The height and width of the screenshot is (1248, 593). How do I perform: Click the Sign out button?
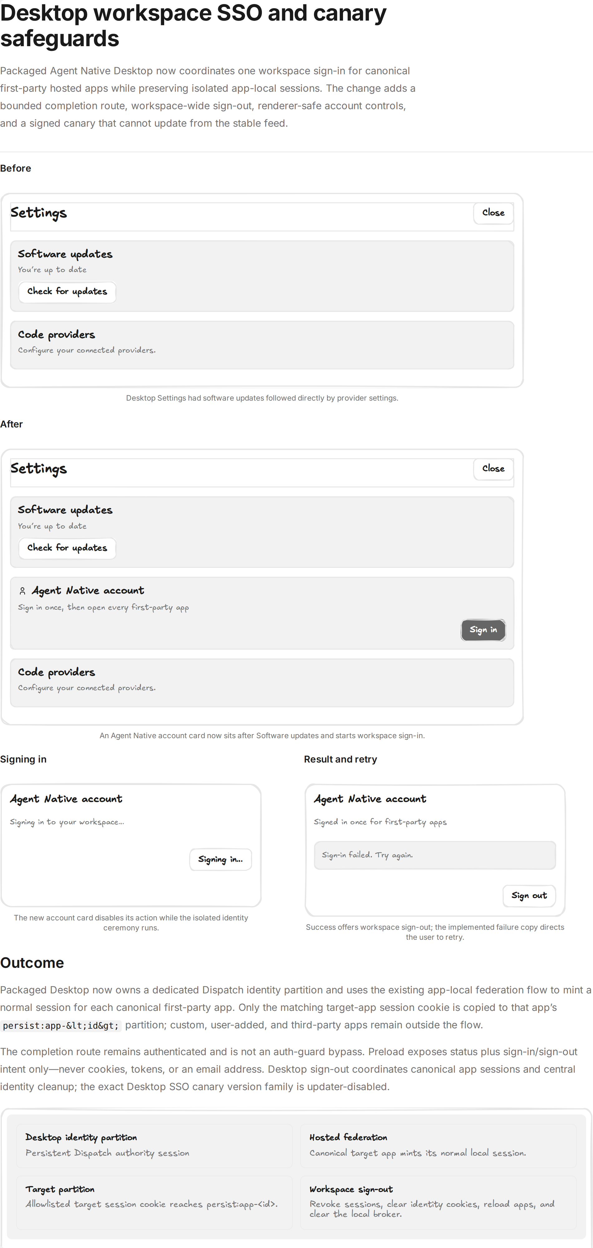tap(529, 896)
